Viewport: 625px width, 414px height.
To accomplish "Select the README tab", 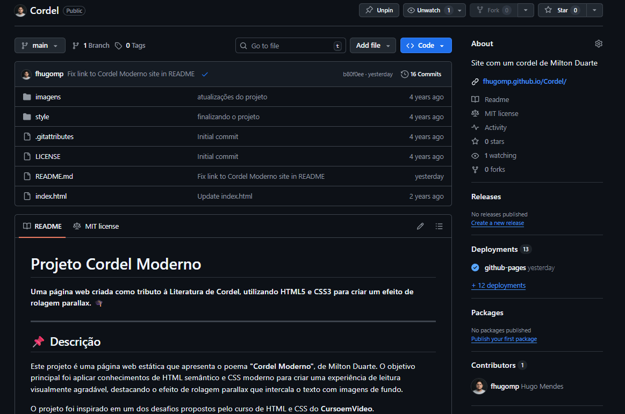I will click(42, 227).
